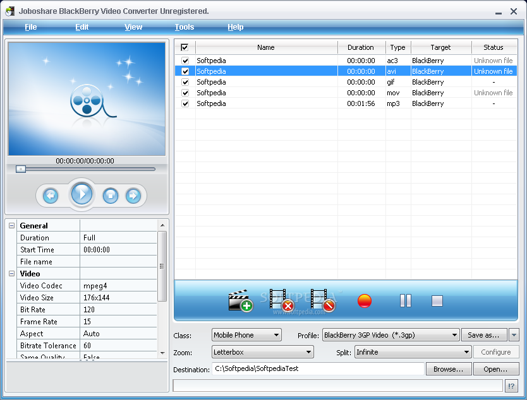
Task: Open the File menu
Action: click(x=30, y=27)
